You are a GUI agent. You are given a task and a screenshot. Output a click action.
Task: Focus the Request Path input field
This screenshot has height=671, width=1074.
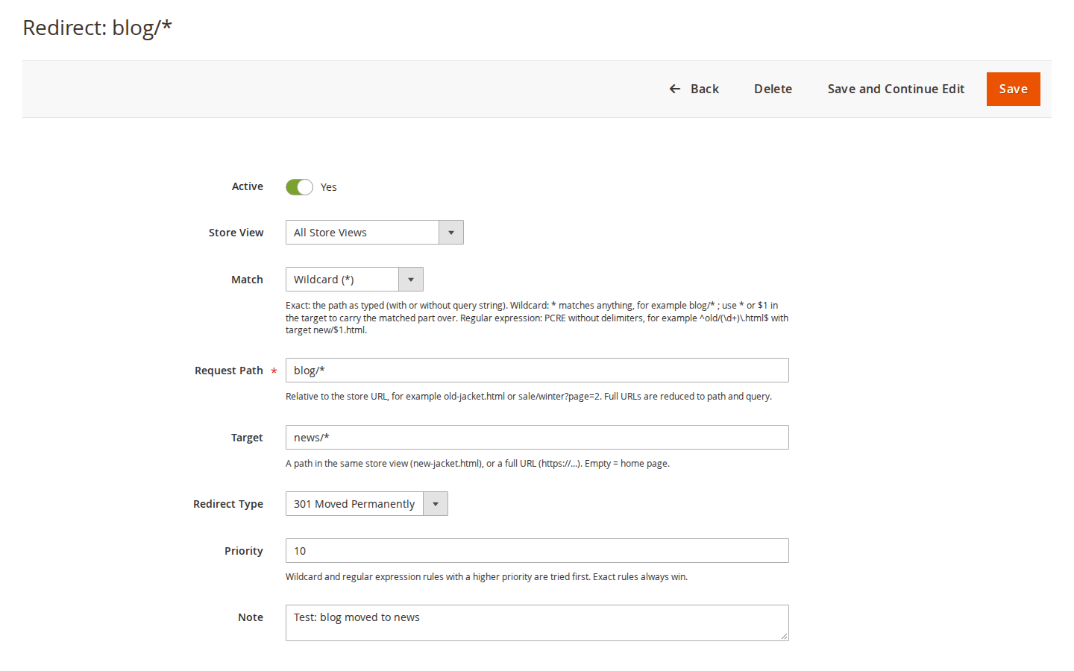(x=537, y=371)
